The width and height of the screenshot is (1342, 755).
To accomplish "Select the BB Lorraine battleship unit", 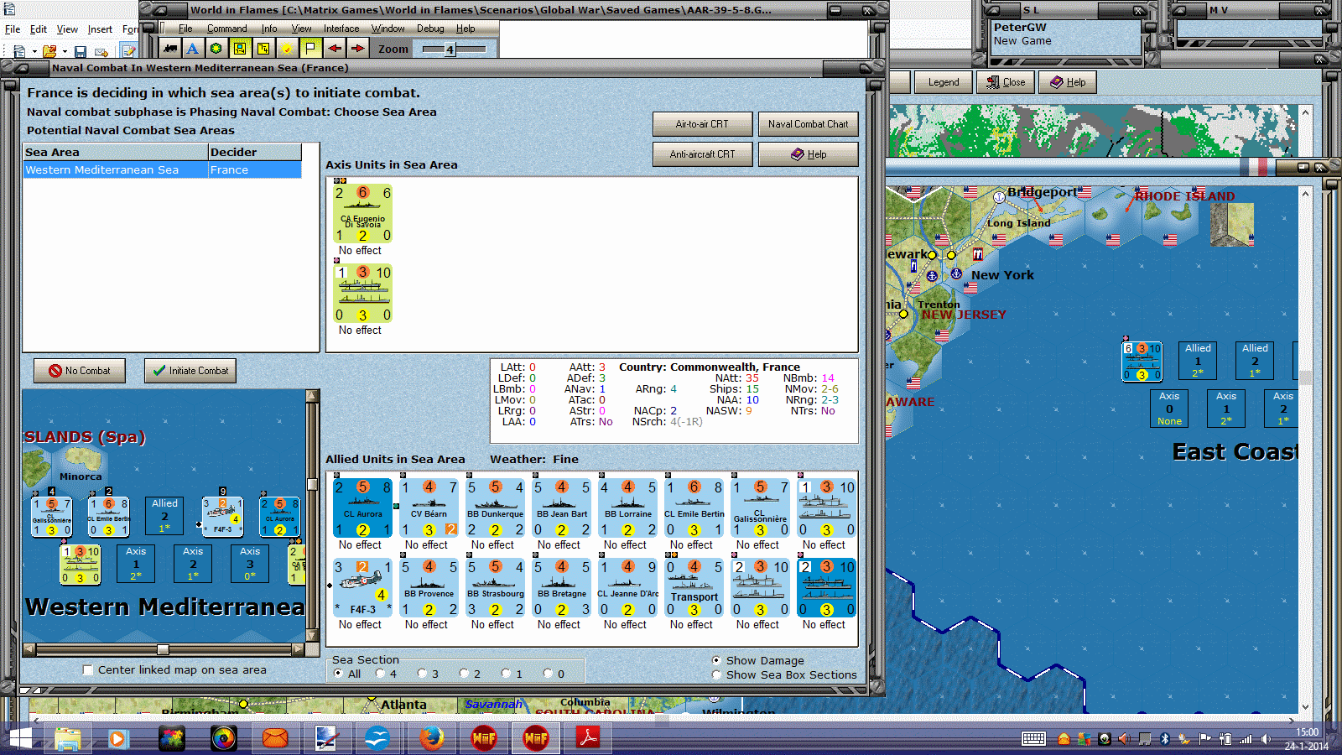I will point(628,508).
